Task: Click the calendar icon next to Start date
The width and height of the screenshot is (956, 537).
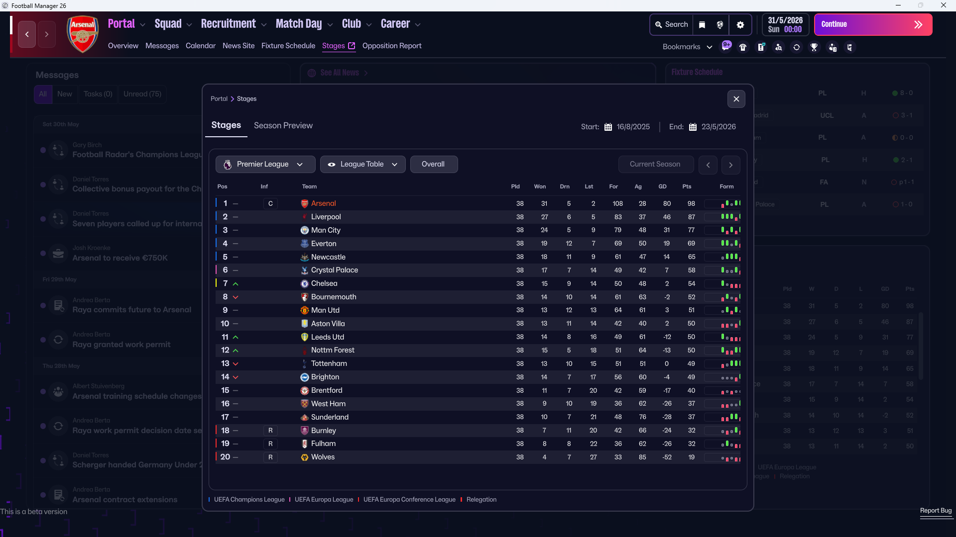Action: pos(608,127)
